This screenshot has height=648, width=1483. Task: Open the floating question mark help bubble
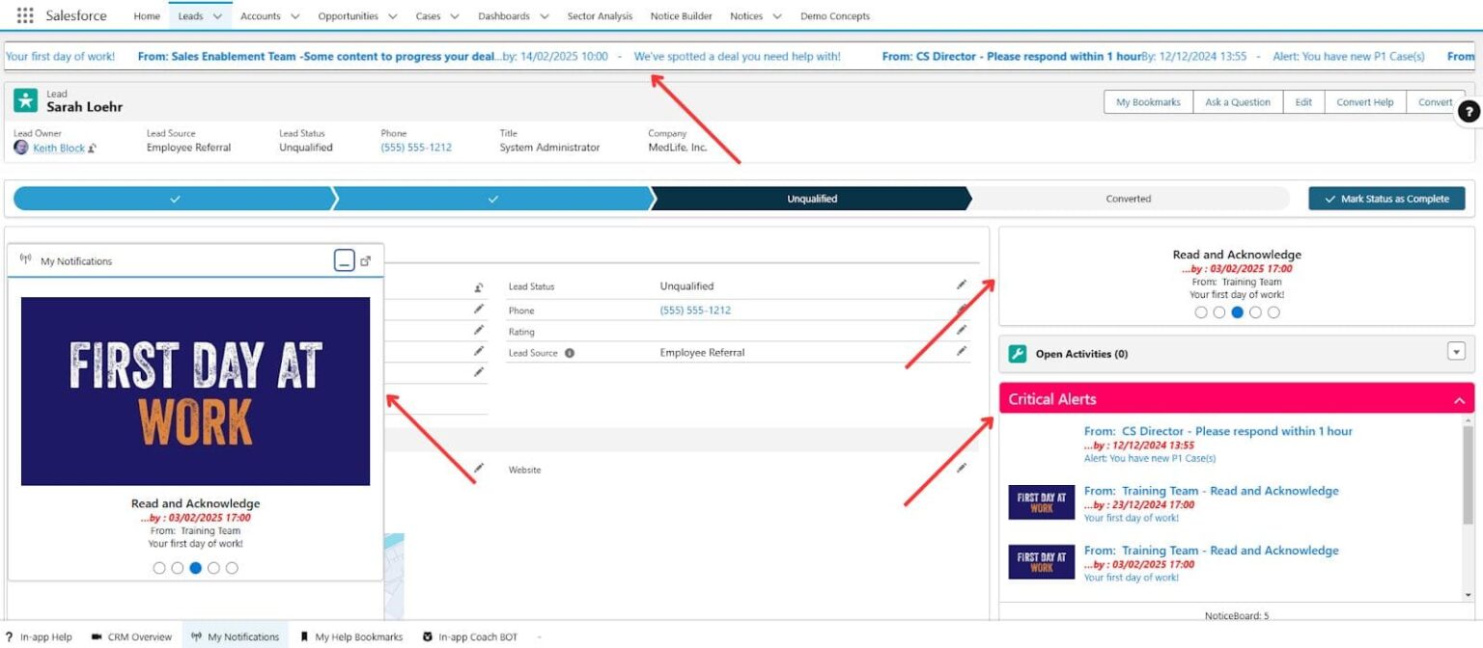pyautogui.click(x=1469, y=111)
